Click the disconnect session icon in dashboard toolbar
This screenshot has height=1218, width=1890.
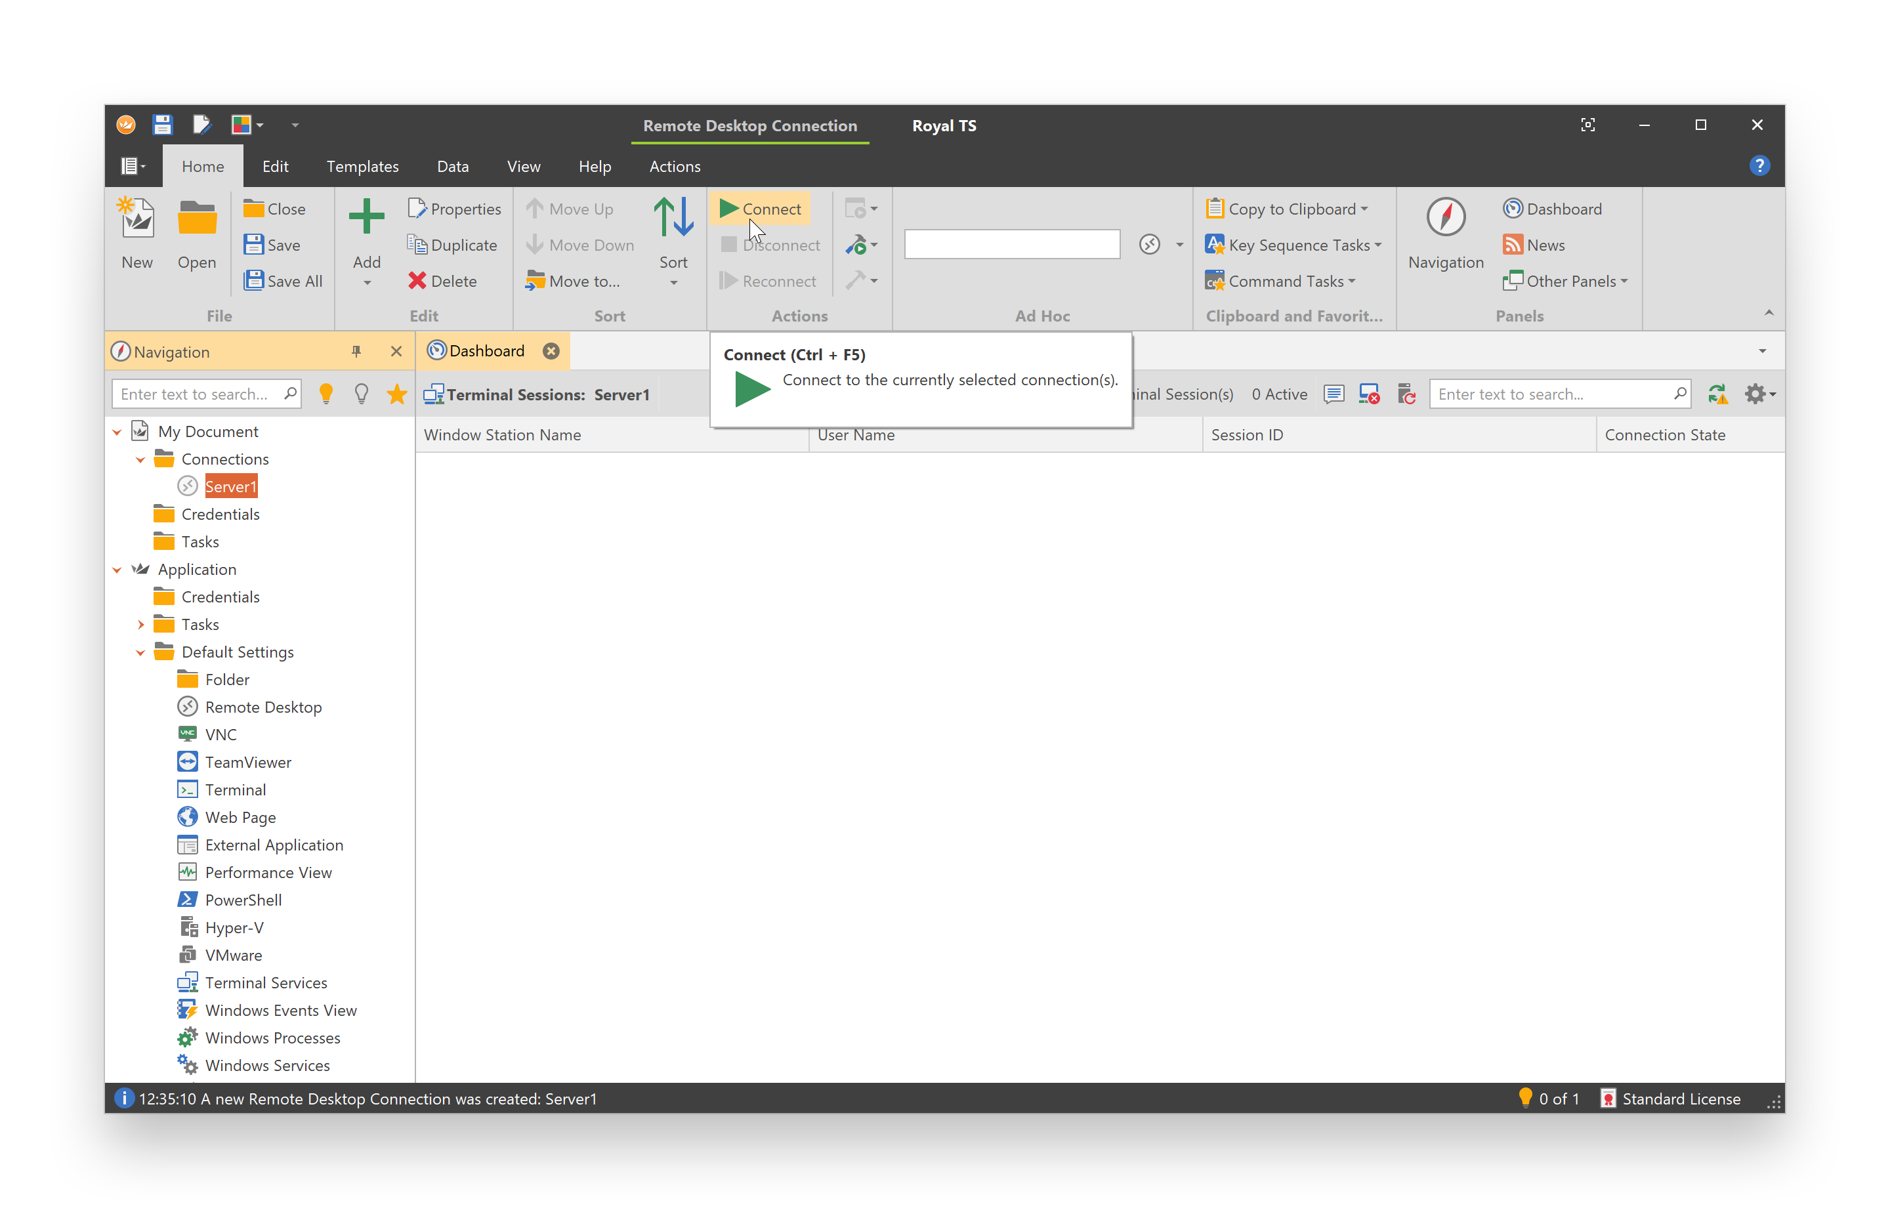pyautogui.click(x=1370, y=394)
